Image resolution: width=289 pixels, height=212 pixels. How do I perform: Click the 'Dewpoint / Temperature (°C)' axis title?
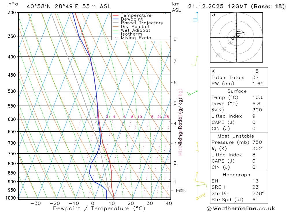[99, 209]
